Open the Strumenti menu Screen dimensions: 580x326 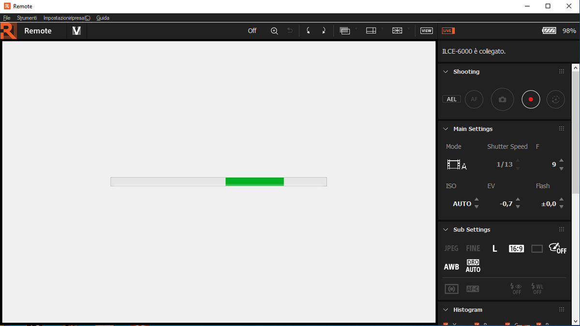[x=27, y=18]
